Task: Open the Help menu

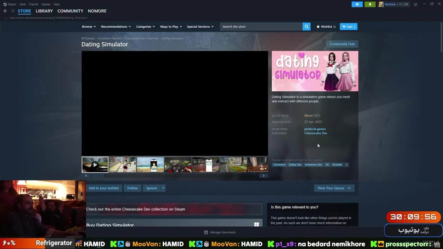Action: [56, 4]
